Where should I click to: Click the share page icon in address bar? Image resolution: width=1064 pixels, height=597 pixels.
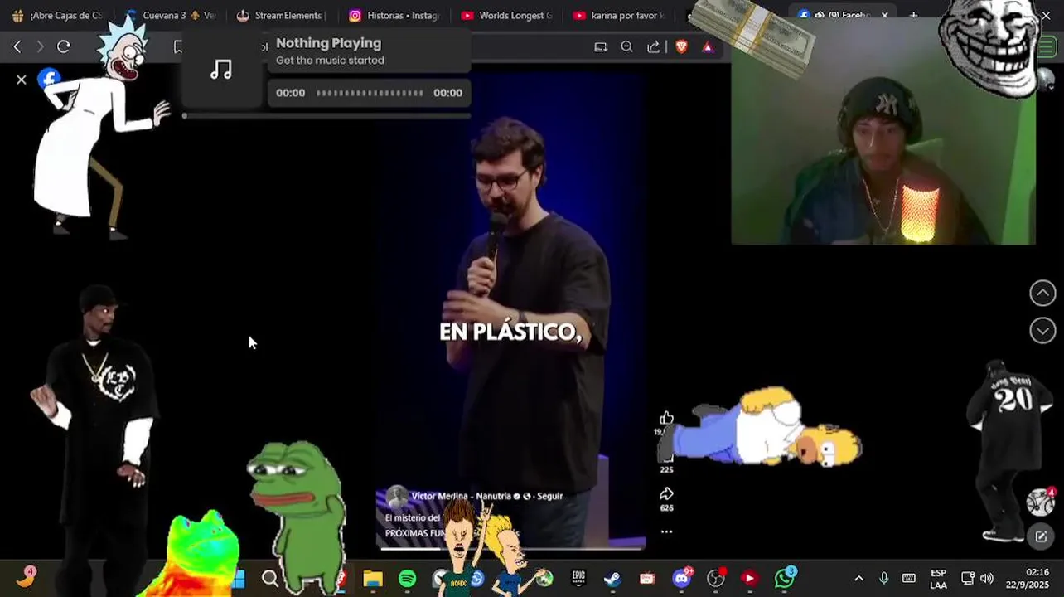[x=654, y=47]
